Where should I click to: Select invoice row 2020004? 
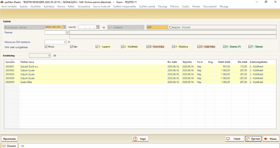pos(140,78)
